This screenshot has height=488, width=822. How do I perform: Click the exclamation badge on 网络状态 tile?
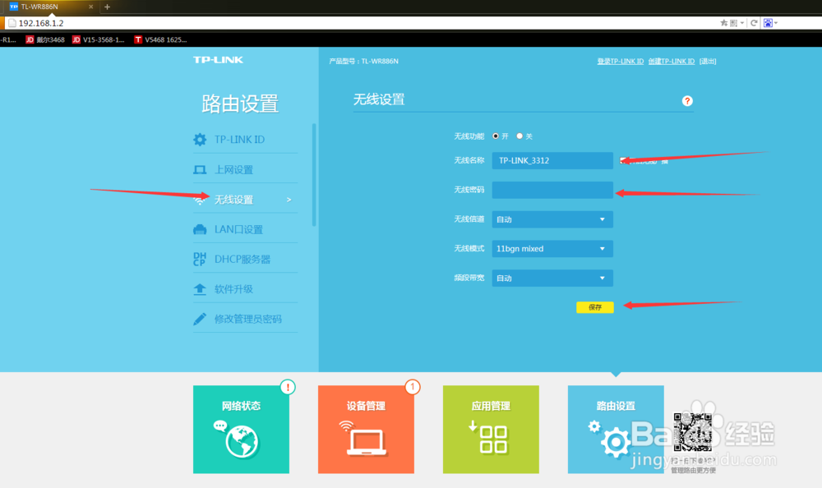pyautogui.click(x=287, y=387)
